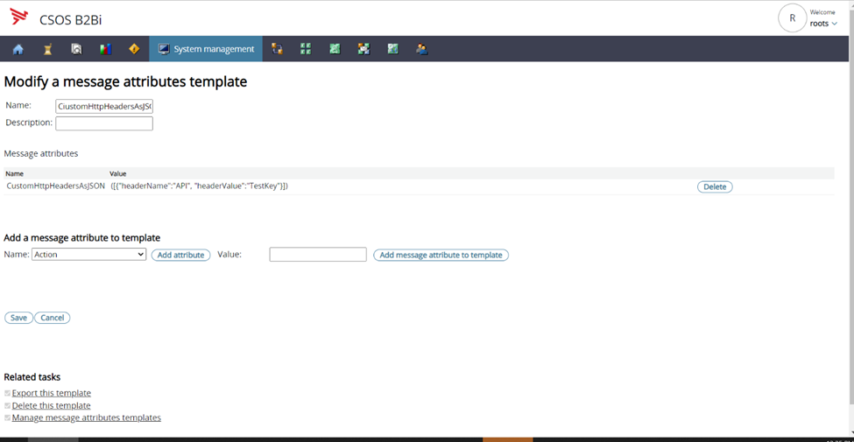
Task: Open the roots user account menu
Action: pyautogui.click(x=822, y=24)
